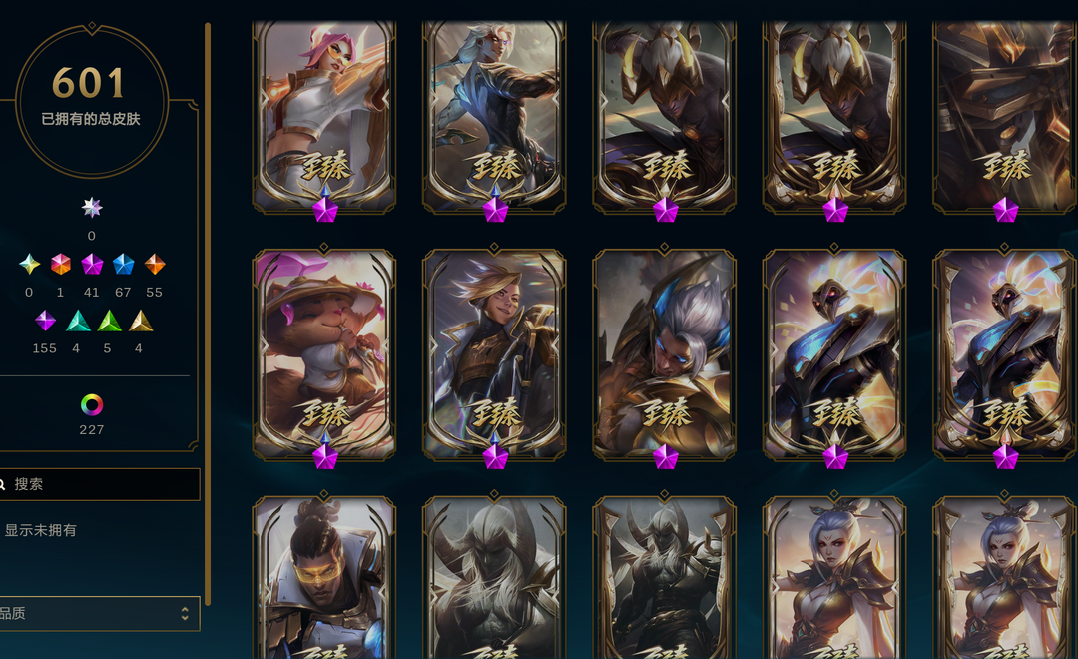Click the Transcendent tier star icon
Image resolution: width=1078 pixels, height=659 pixels.
92,207
